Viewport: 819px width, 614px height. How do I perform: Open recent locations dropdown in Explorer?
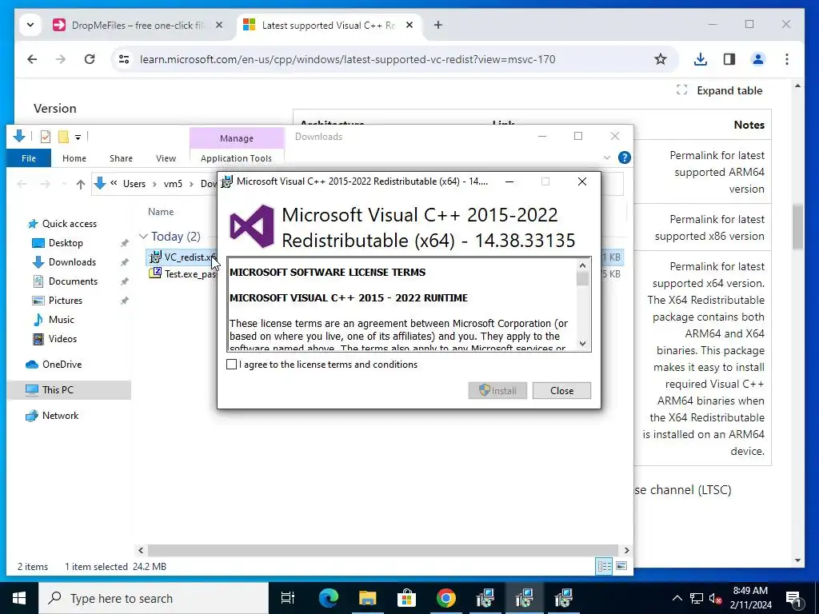point(64,184)
